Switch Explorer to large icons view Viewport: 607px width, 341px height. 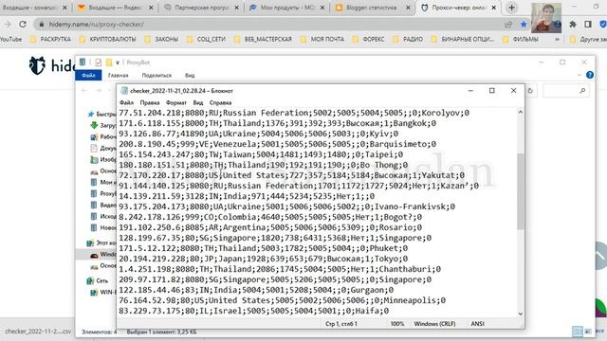pos(588,332)
